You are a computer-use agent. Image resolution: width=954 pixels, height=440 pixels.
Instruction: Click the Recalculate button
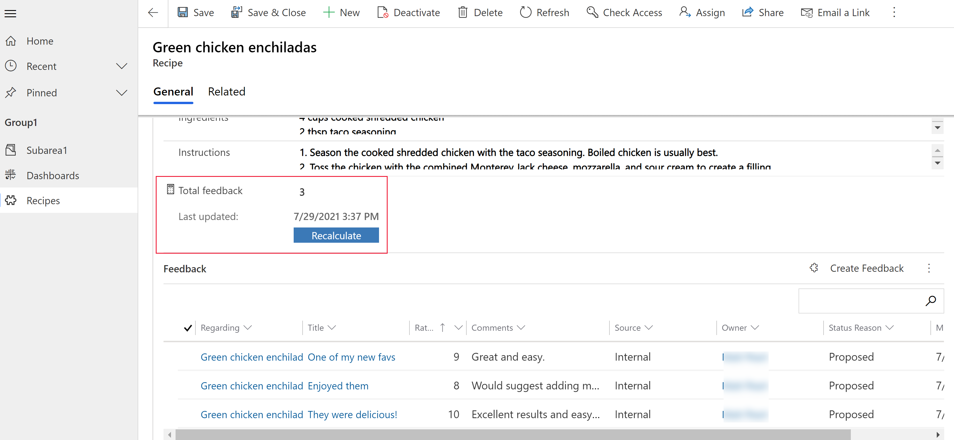coord(336,236)
